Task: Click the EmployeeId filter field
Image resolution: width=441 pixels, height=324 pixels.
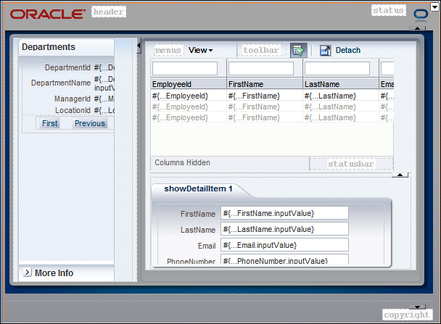Action: click(185, 68)
